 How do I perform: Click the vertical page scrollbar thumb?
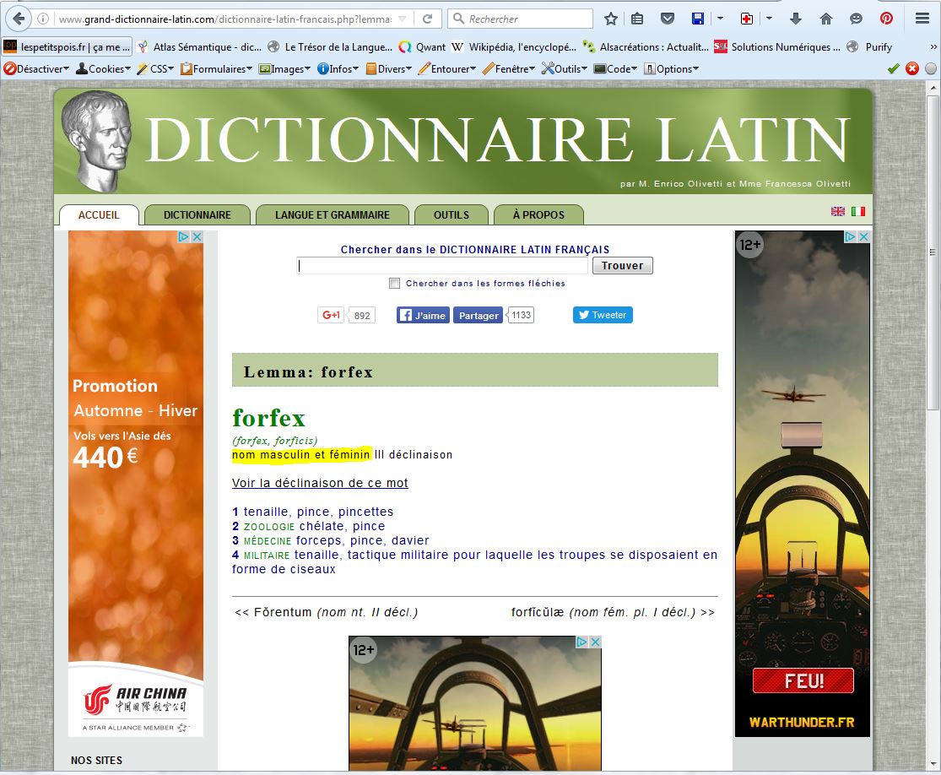pos(933,253)
